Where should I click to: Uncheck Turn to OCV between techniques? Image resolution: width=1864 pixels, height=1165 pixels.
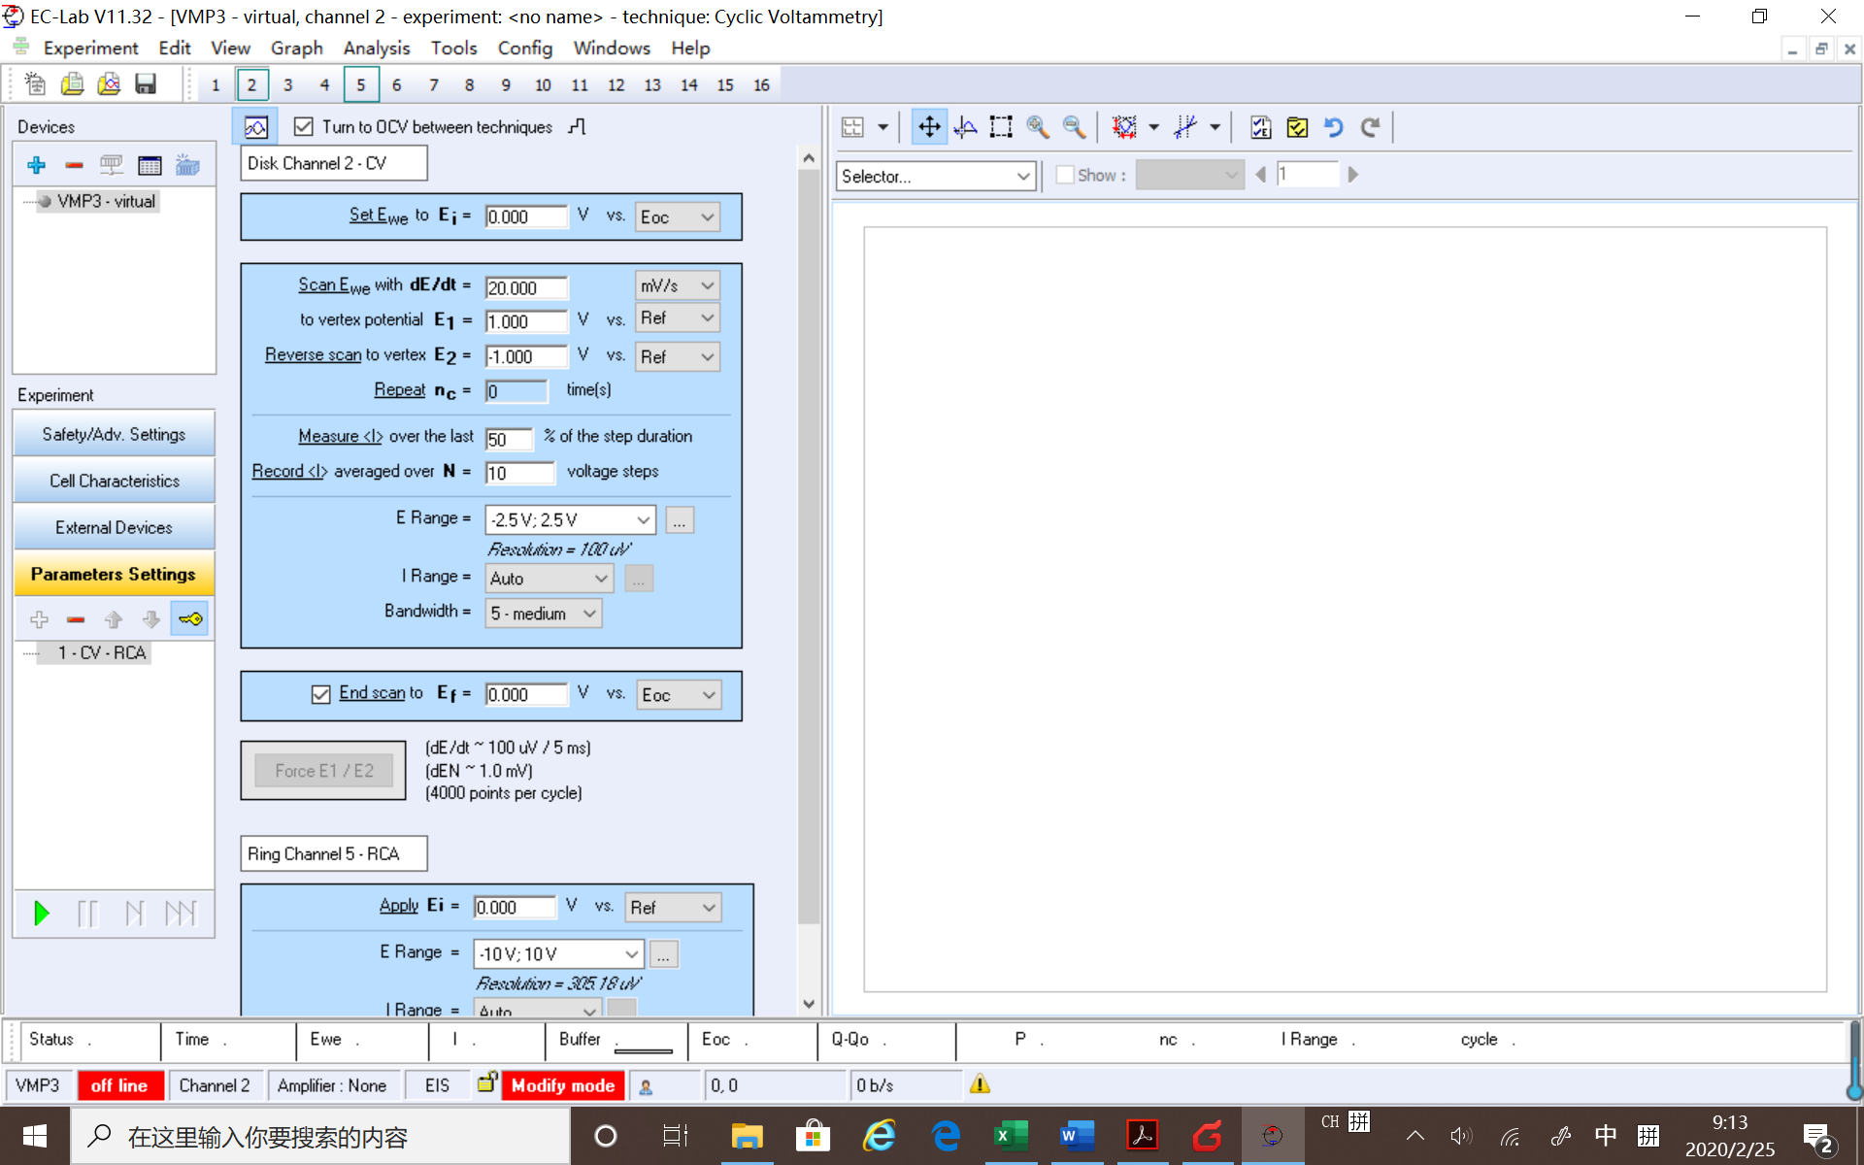click(x=304, y=127)
